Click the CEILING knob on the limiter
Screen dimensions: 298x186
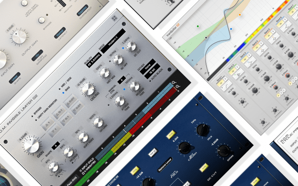(86, 89)
